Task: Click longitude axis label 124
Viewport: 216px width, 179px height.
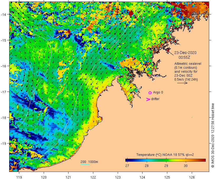Action: [143, 177]
